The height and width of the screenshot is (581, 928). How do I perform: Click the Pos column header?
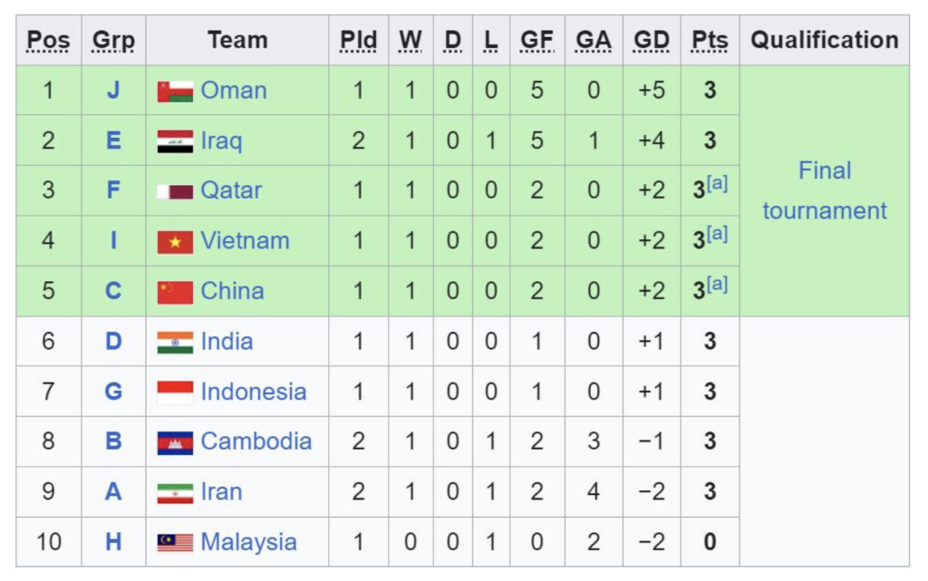click(48, 40)
